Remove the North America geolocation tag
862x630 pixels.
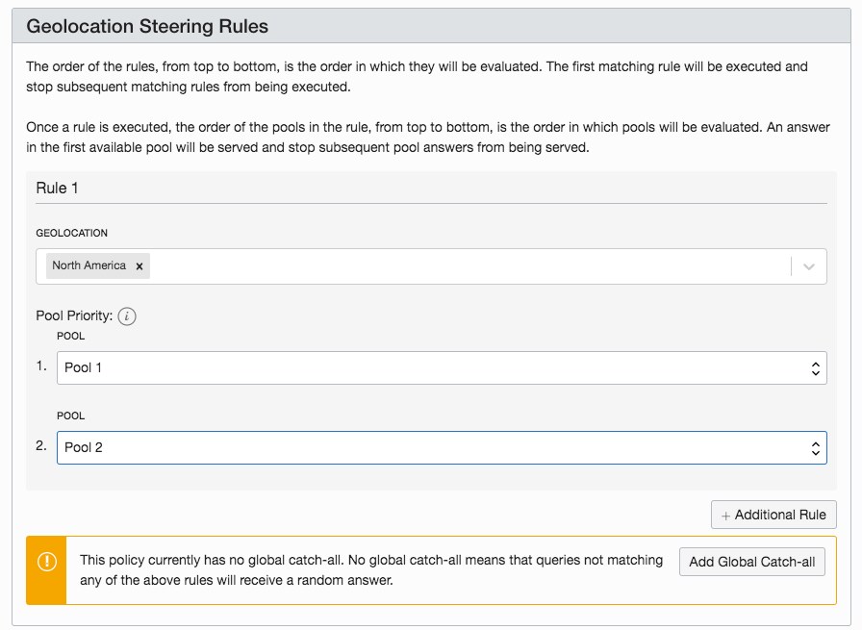pos(139,266)
